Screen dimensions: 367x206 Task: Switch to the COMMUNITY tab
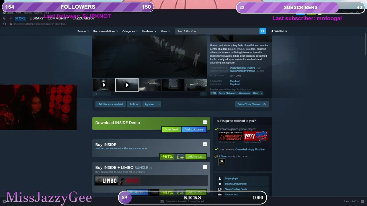pyautogui.click(x=58, y=18)
